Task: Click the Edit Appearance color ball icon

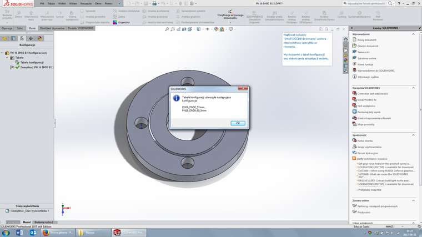Action: coord(216,29)
